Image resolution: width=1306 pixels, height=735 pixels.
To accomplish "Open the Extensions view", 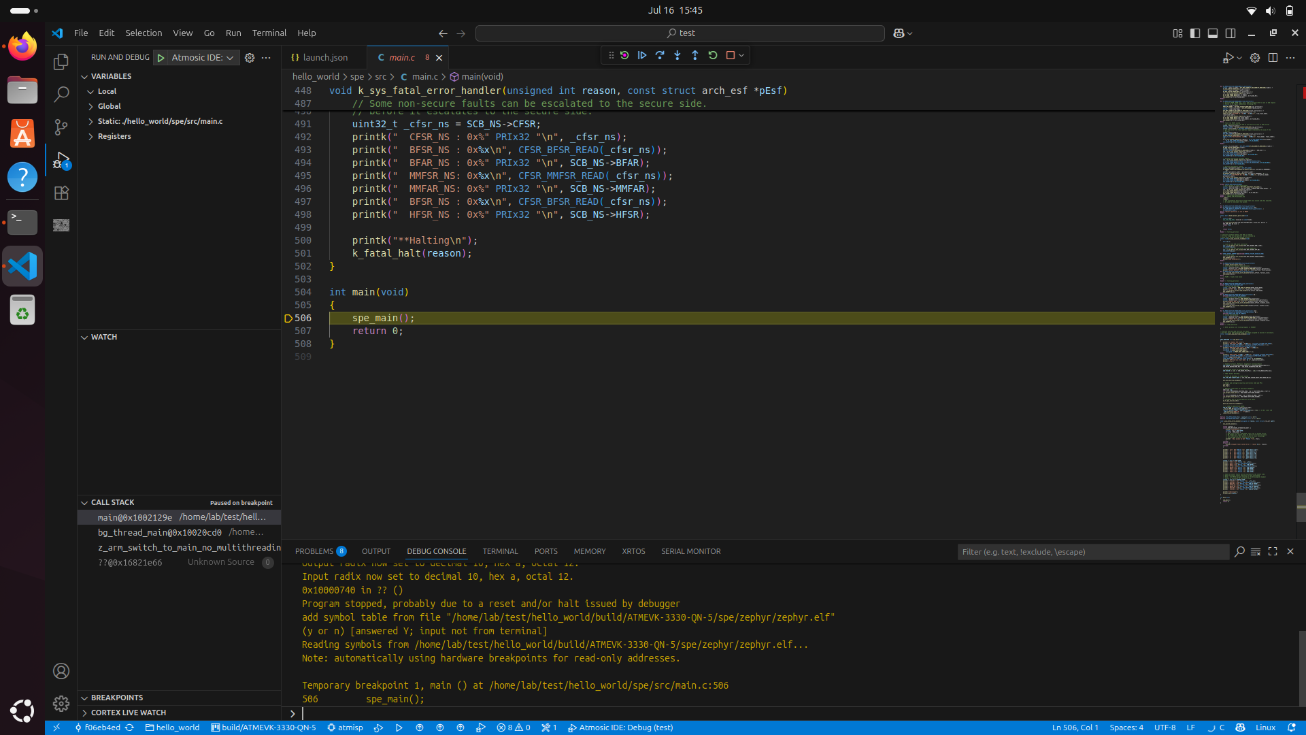I will point(61,193).
